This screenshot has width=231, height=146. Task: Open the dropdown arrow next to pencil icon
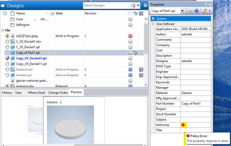pos(210,11)
